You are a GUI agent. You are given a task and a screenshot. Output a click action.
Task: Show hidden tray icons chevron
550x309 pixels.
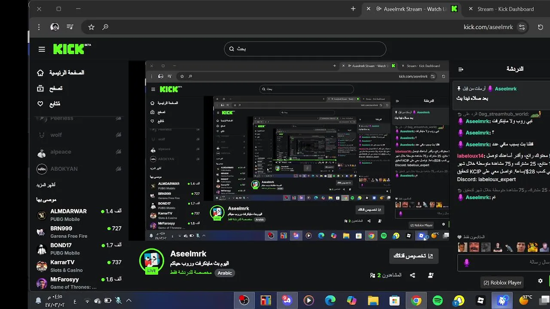pyautogui.click(x=128, y=300)
